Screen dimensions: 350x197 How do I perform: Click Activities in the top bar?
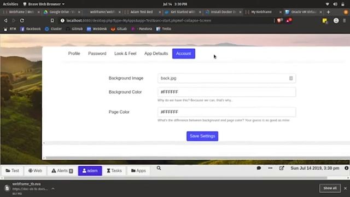[x=10, y=4]
